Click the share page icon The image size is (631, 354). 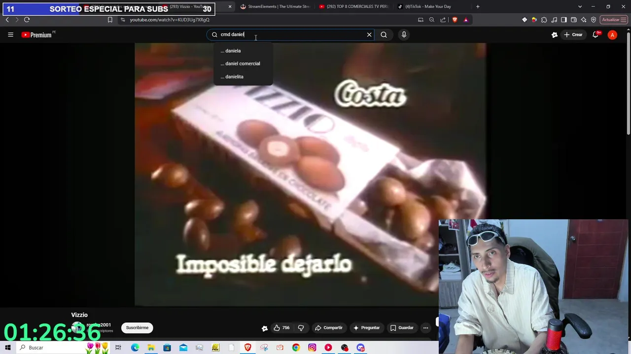click(443, 20)
